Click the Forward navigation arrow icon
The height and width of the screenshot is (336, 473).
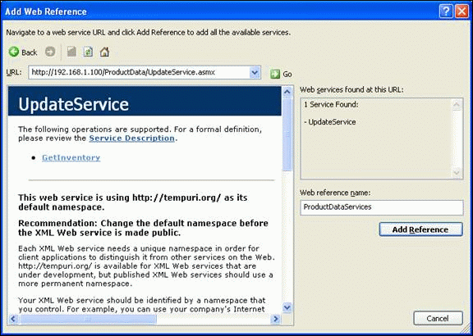50,52
